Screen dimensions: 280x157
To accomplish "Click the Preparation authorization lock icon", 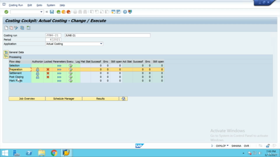I will 38,69.
